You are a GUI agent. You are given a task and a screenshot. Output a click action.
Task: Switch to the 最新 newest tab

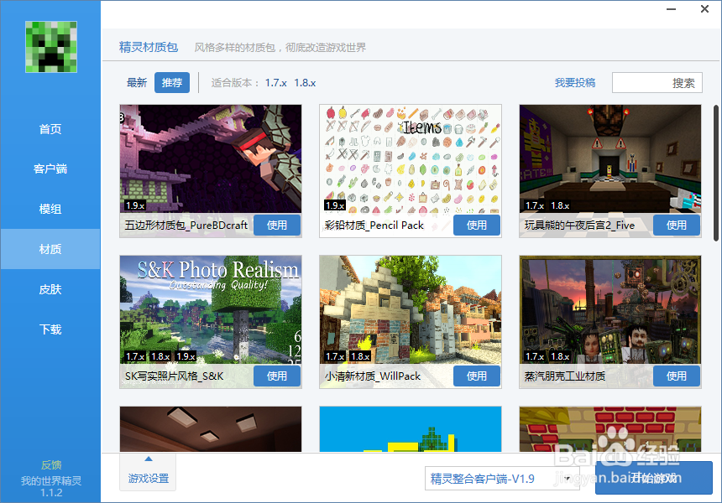(137, 83)
